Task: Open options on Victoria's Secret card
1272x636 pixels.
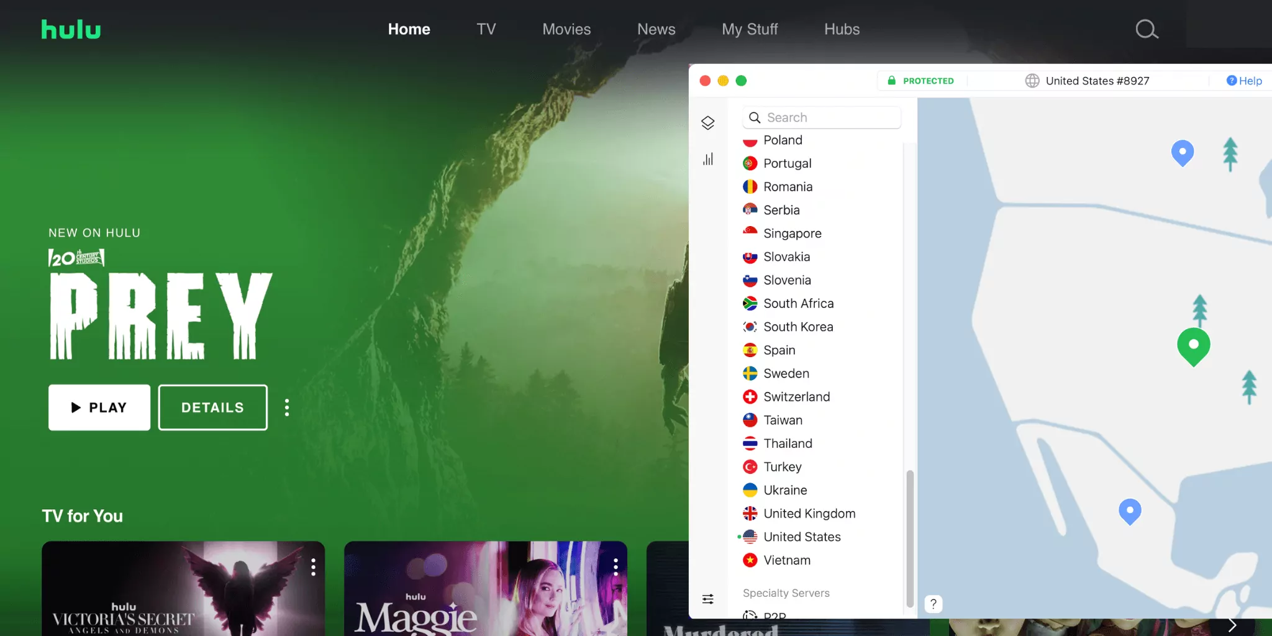Action: [313, 566]
